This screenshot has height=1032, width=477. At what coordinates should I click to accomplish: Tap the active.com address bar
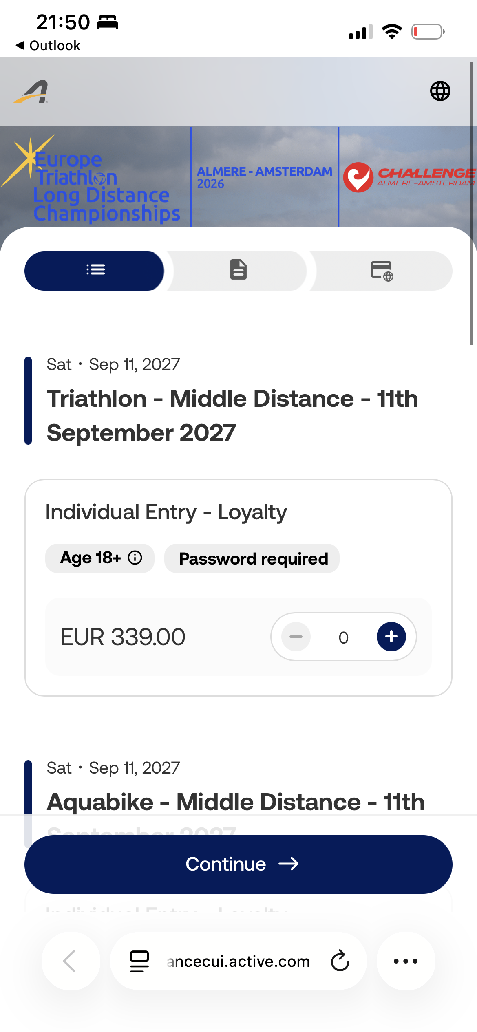pyautogui.click(x=238, y=961)
